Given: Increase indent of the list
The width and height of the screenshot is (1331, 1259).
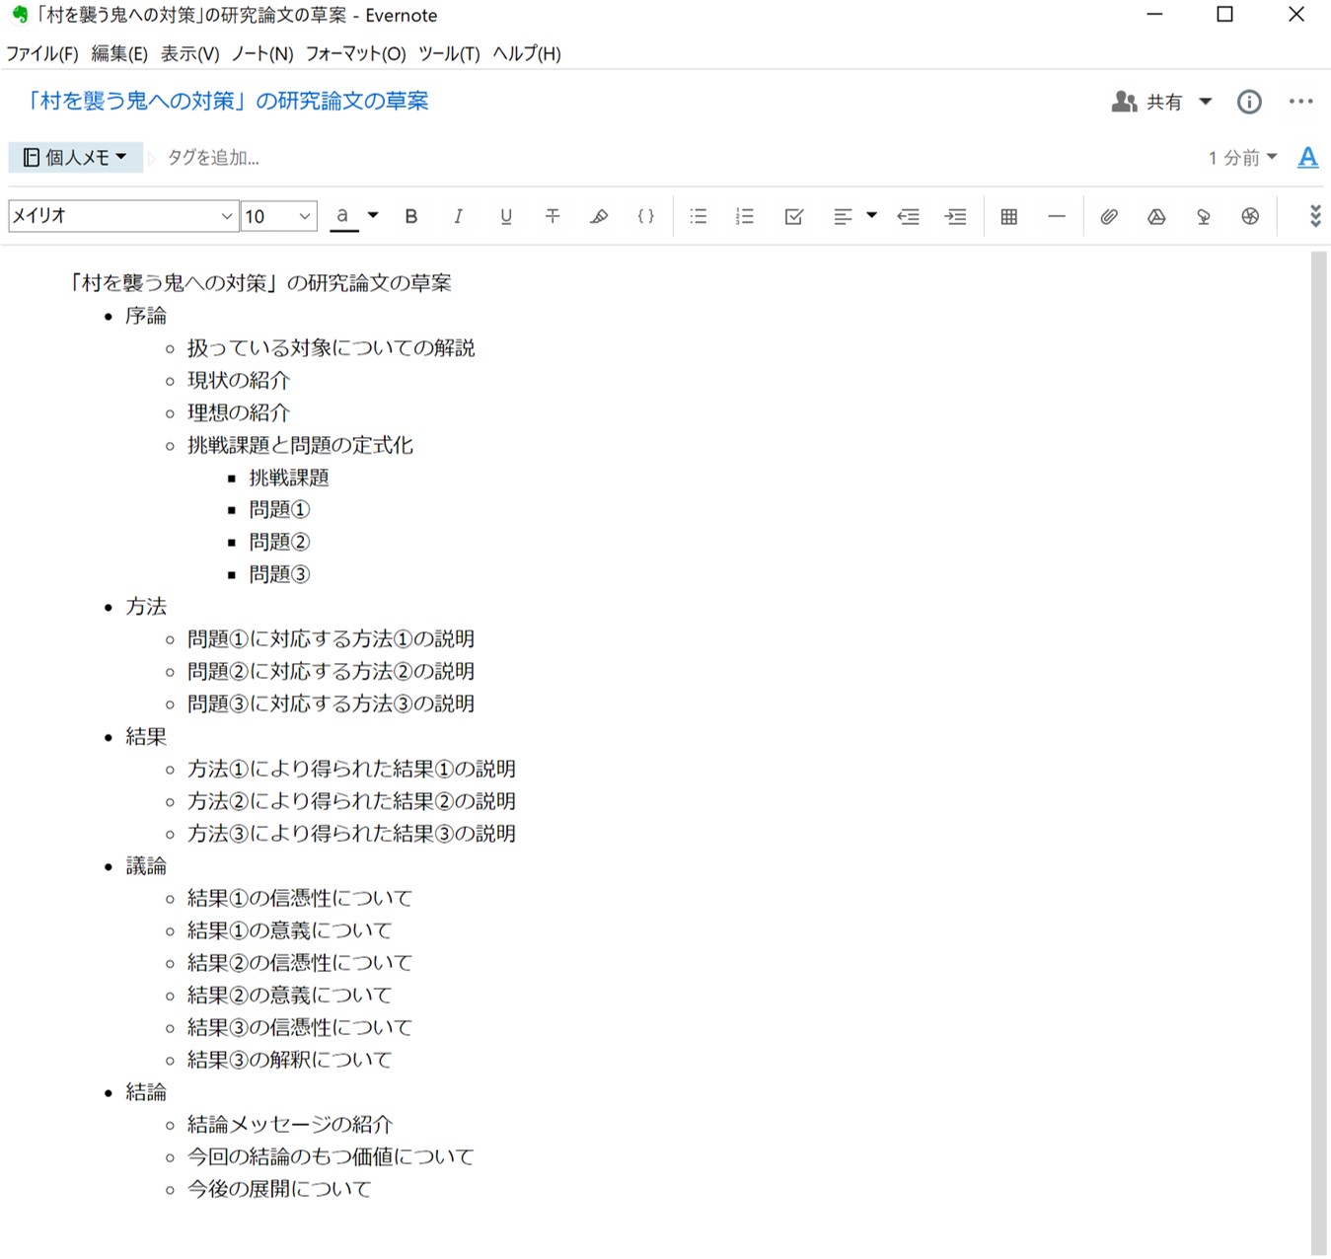Looking at the screenshot, I should click(x=955, y=216).
